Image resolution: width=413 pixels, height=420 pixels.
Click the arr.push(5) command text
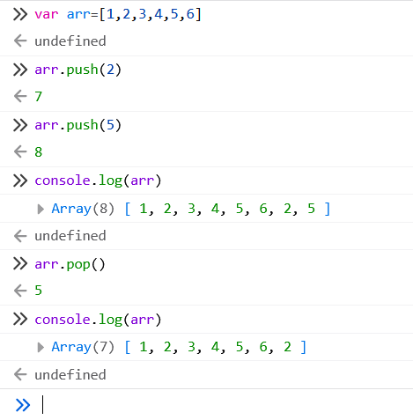click(77, 125)
